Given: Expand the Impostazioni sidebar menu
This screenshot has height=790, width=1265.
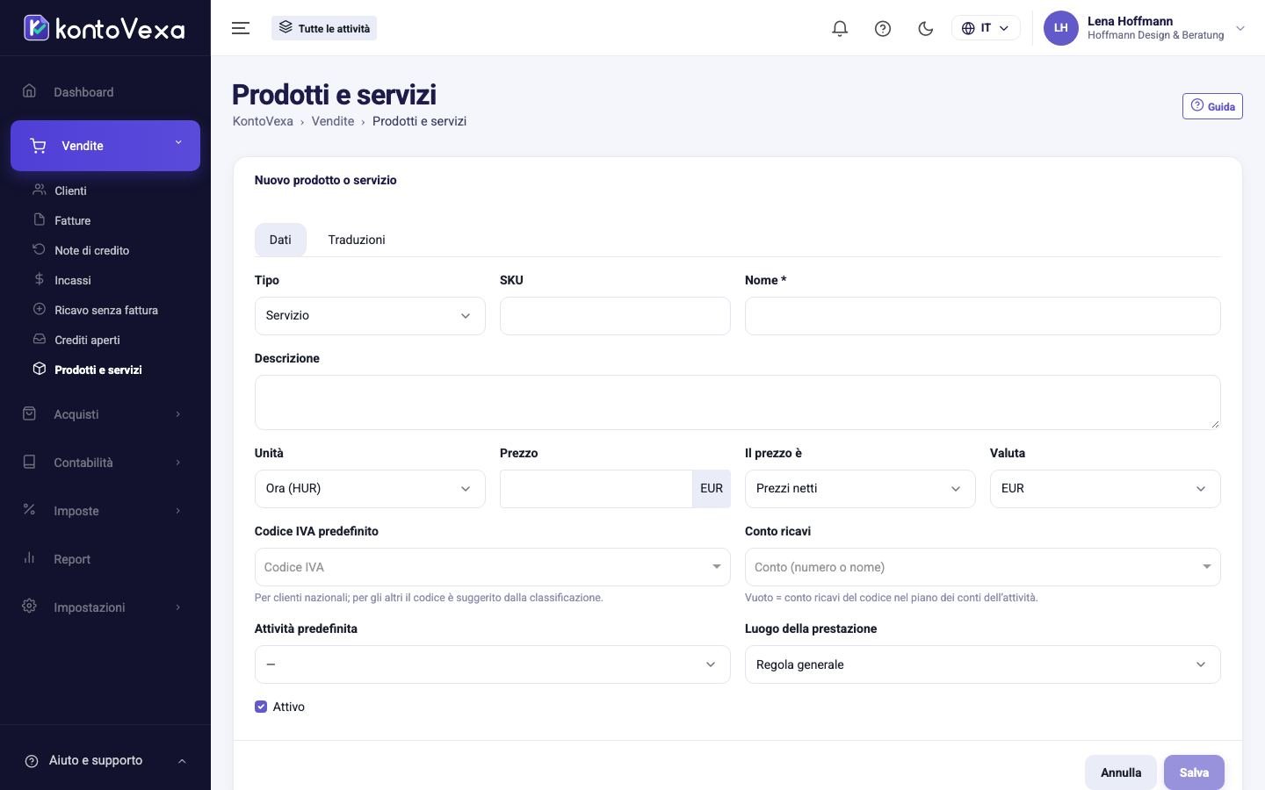Looking at the screenshot, I should point(105,607).
